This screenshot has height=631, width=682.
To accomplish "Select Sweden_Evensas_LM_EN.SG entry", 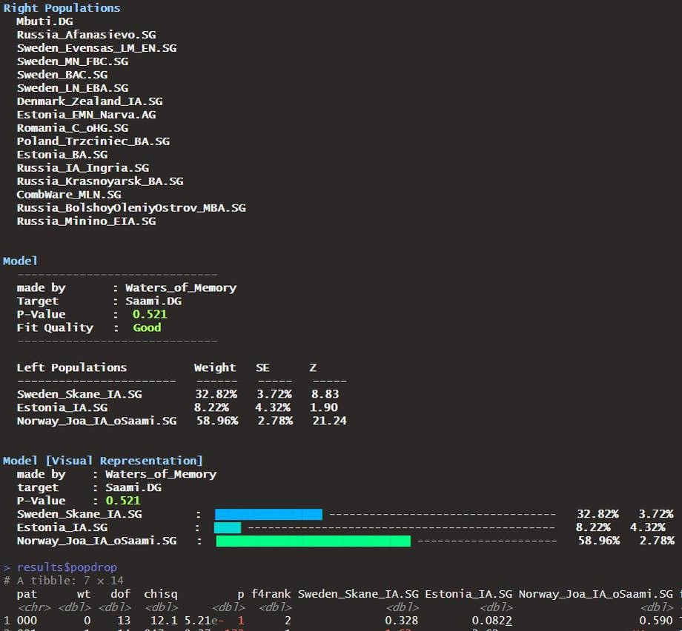I will 96,48.
